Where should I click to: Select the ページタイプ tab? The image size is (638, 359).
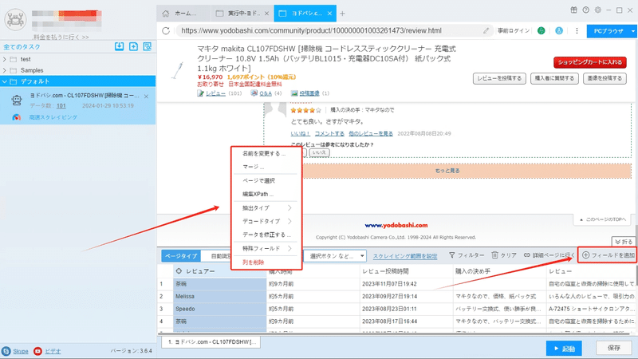[181, 256]
